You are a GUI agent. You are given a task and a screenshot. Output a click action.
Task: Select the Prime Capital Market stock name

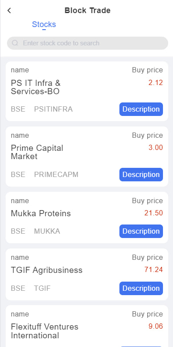(37, 152)
